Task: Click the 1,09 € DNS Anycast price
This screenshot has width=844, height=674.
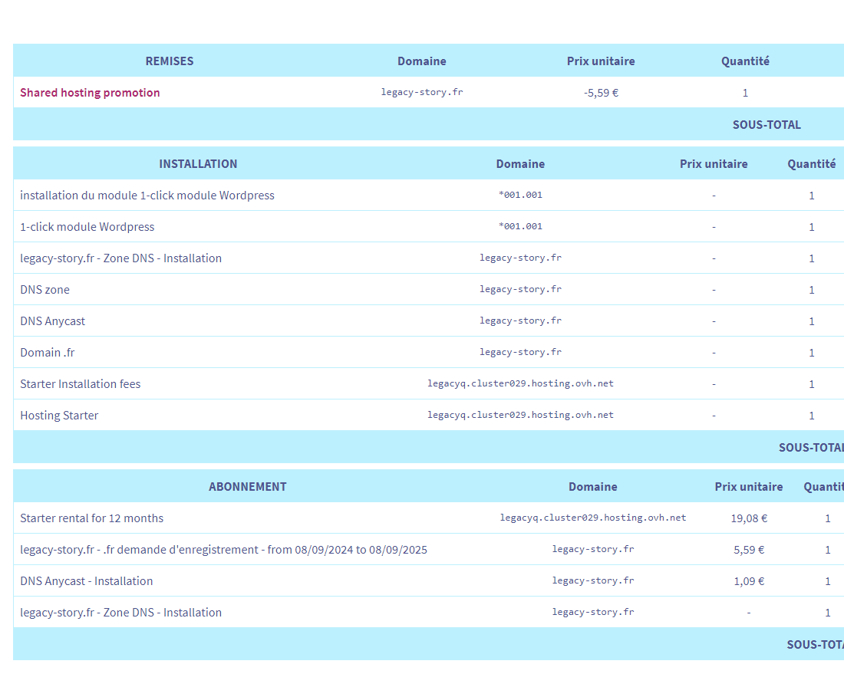Action: pos(749,581)
